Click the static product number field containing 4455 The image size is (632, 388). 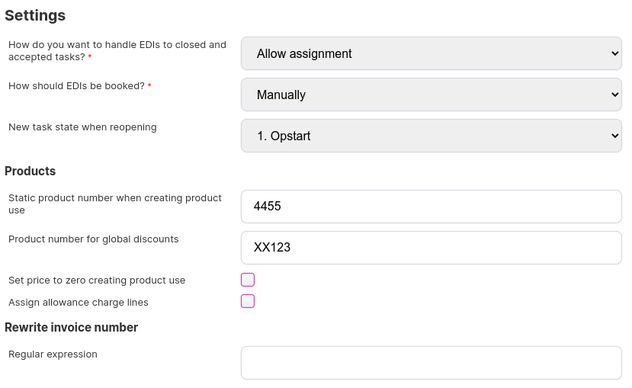click(x=431, y=207)
